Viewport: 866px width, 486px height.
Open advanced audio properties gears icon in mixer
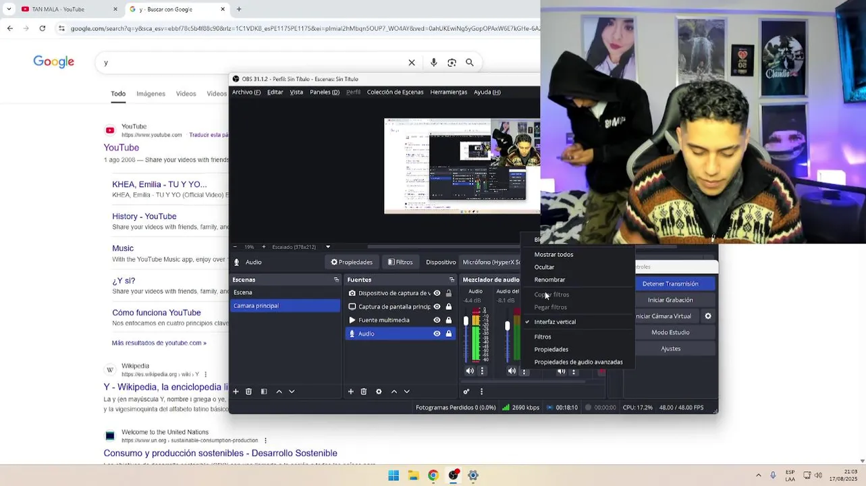pos(466,391)
